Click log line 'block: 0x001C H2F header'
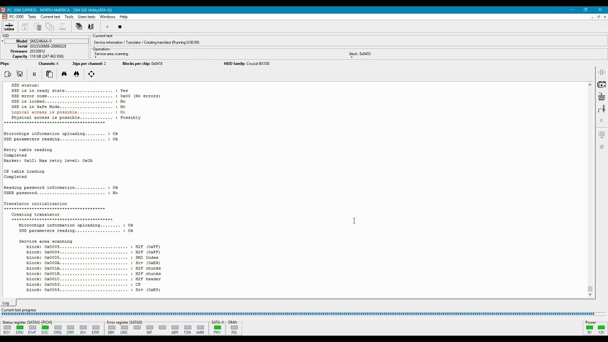Image resolution: width=608 pixels, height=342 pixels. [94, 279]
